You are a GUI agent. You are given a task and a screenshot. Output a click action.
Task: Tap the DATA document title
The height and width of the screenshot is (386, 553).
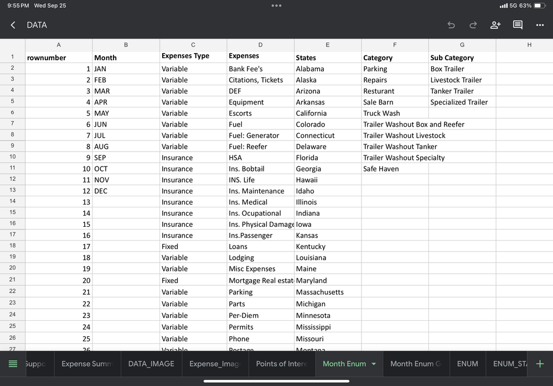coord(37,25)
